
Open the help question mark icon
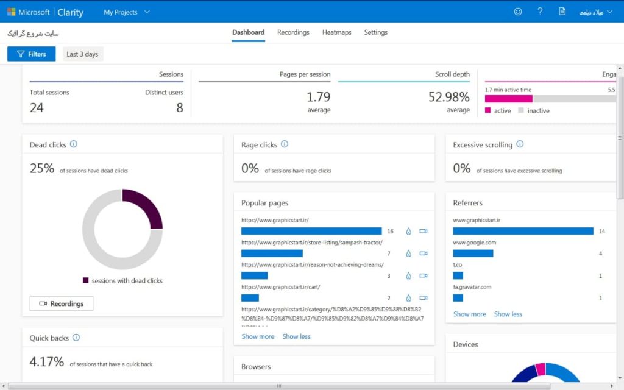pos(540,12)
